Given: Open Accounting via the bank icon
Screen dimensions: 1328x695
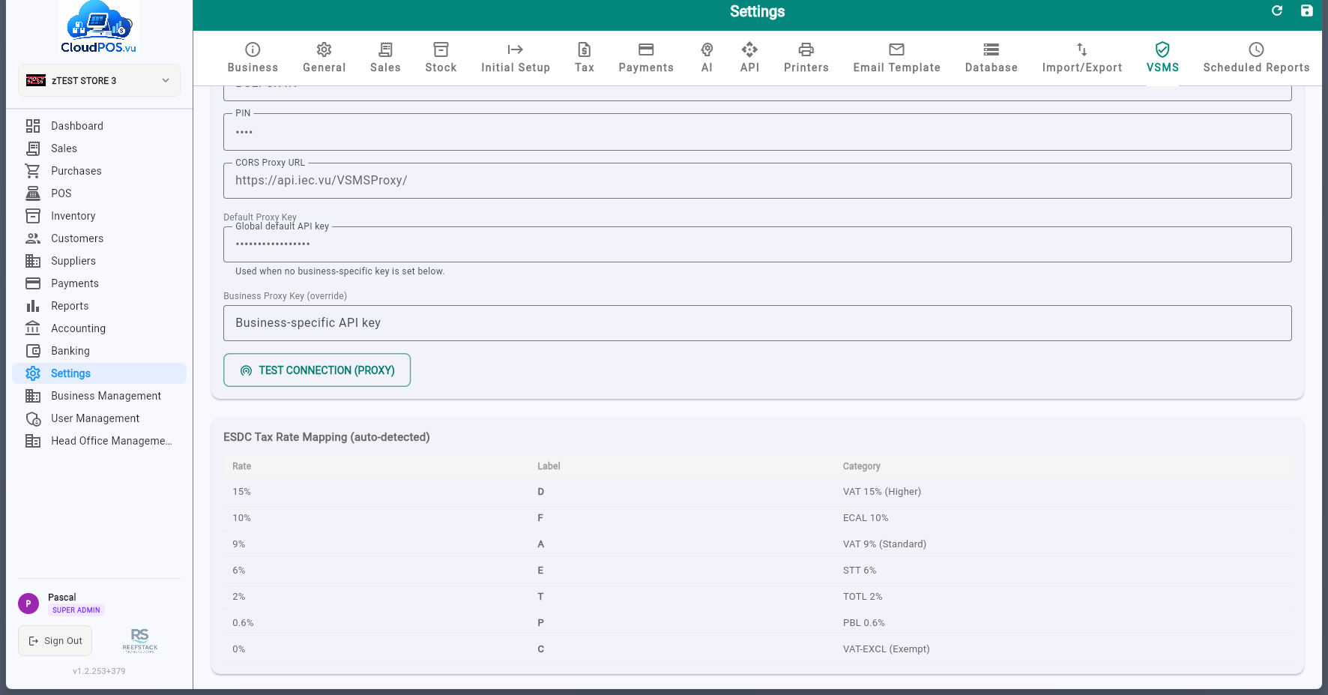Looking at the screenshot, I should pos(33,328).
